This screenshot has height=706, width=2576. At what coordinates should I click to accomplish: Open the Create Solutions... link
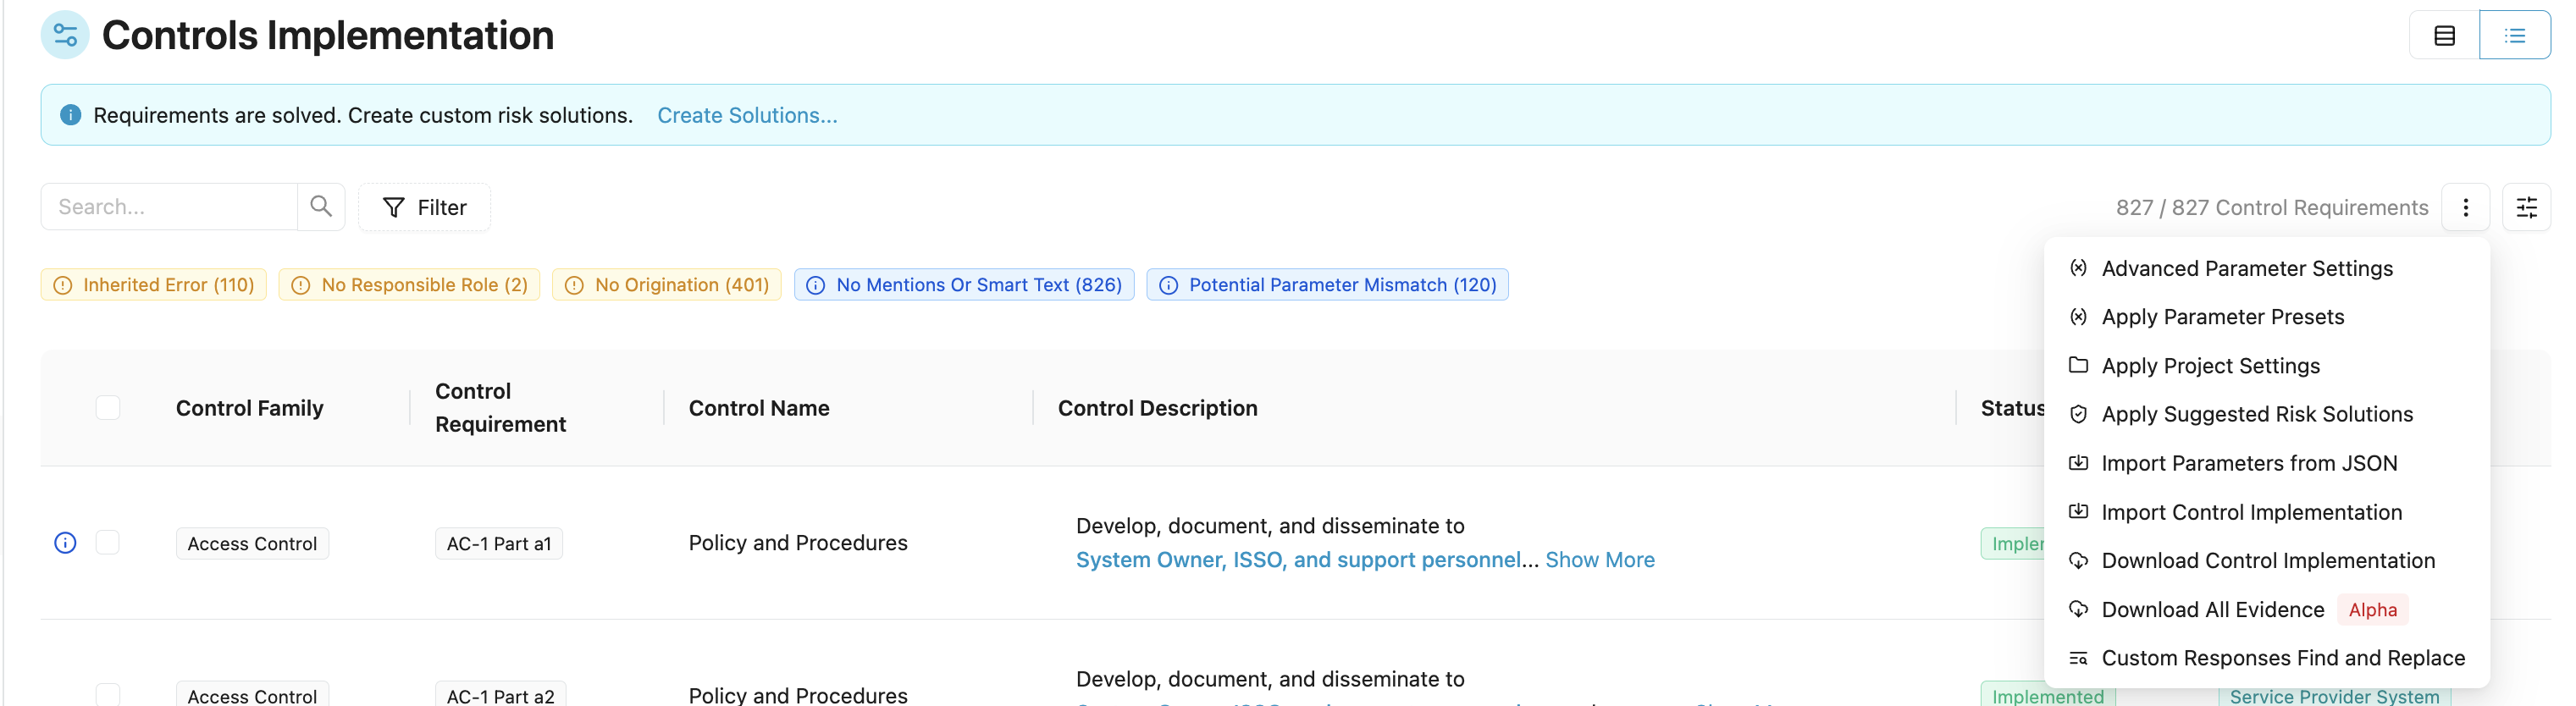point(747,115)
